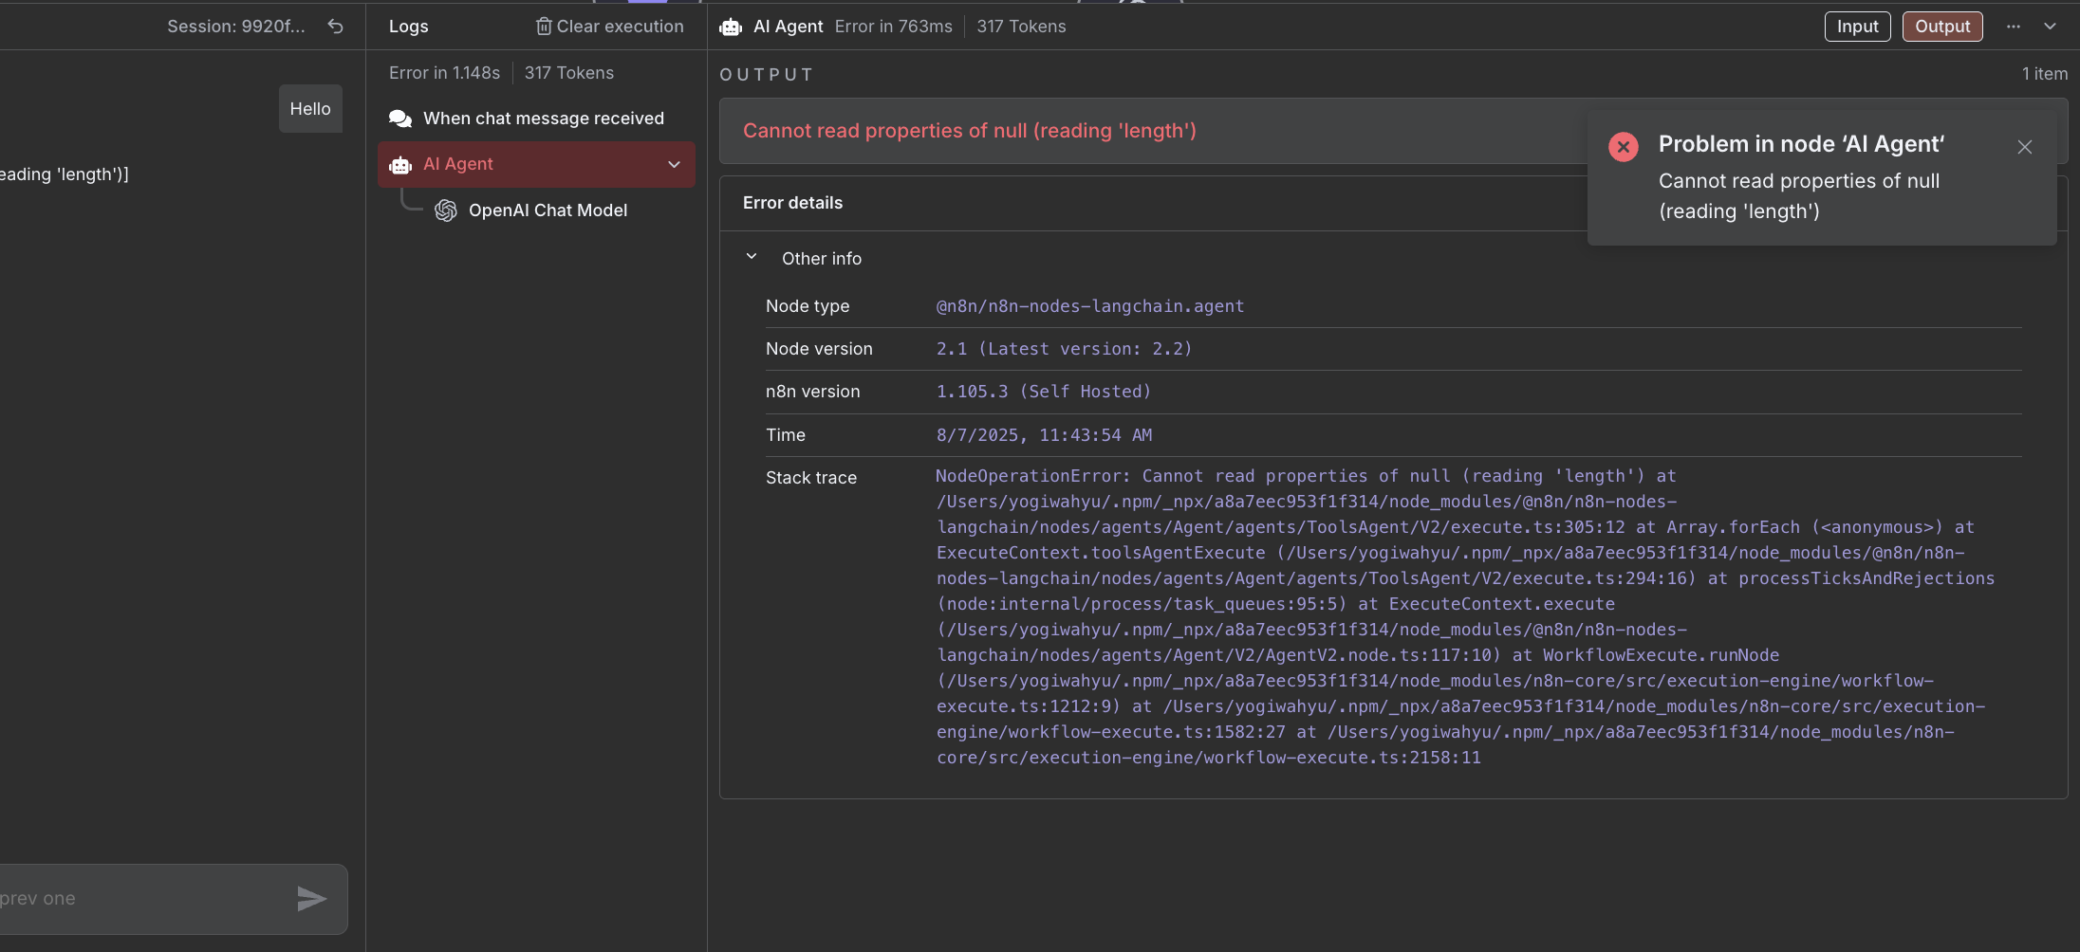Click the Clear execution button
This screenshot has width=2080, height=952.
click(x=609, y=27)
